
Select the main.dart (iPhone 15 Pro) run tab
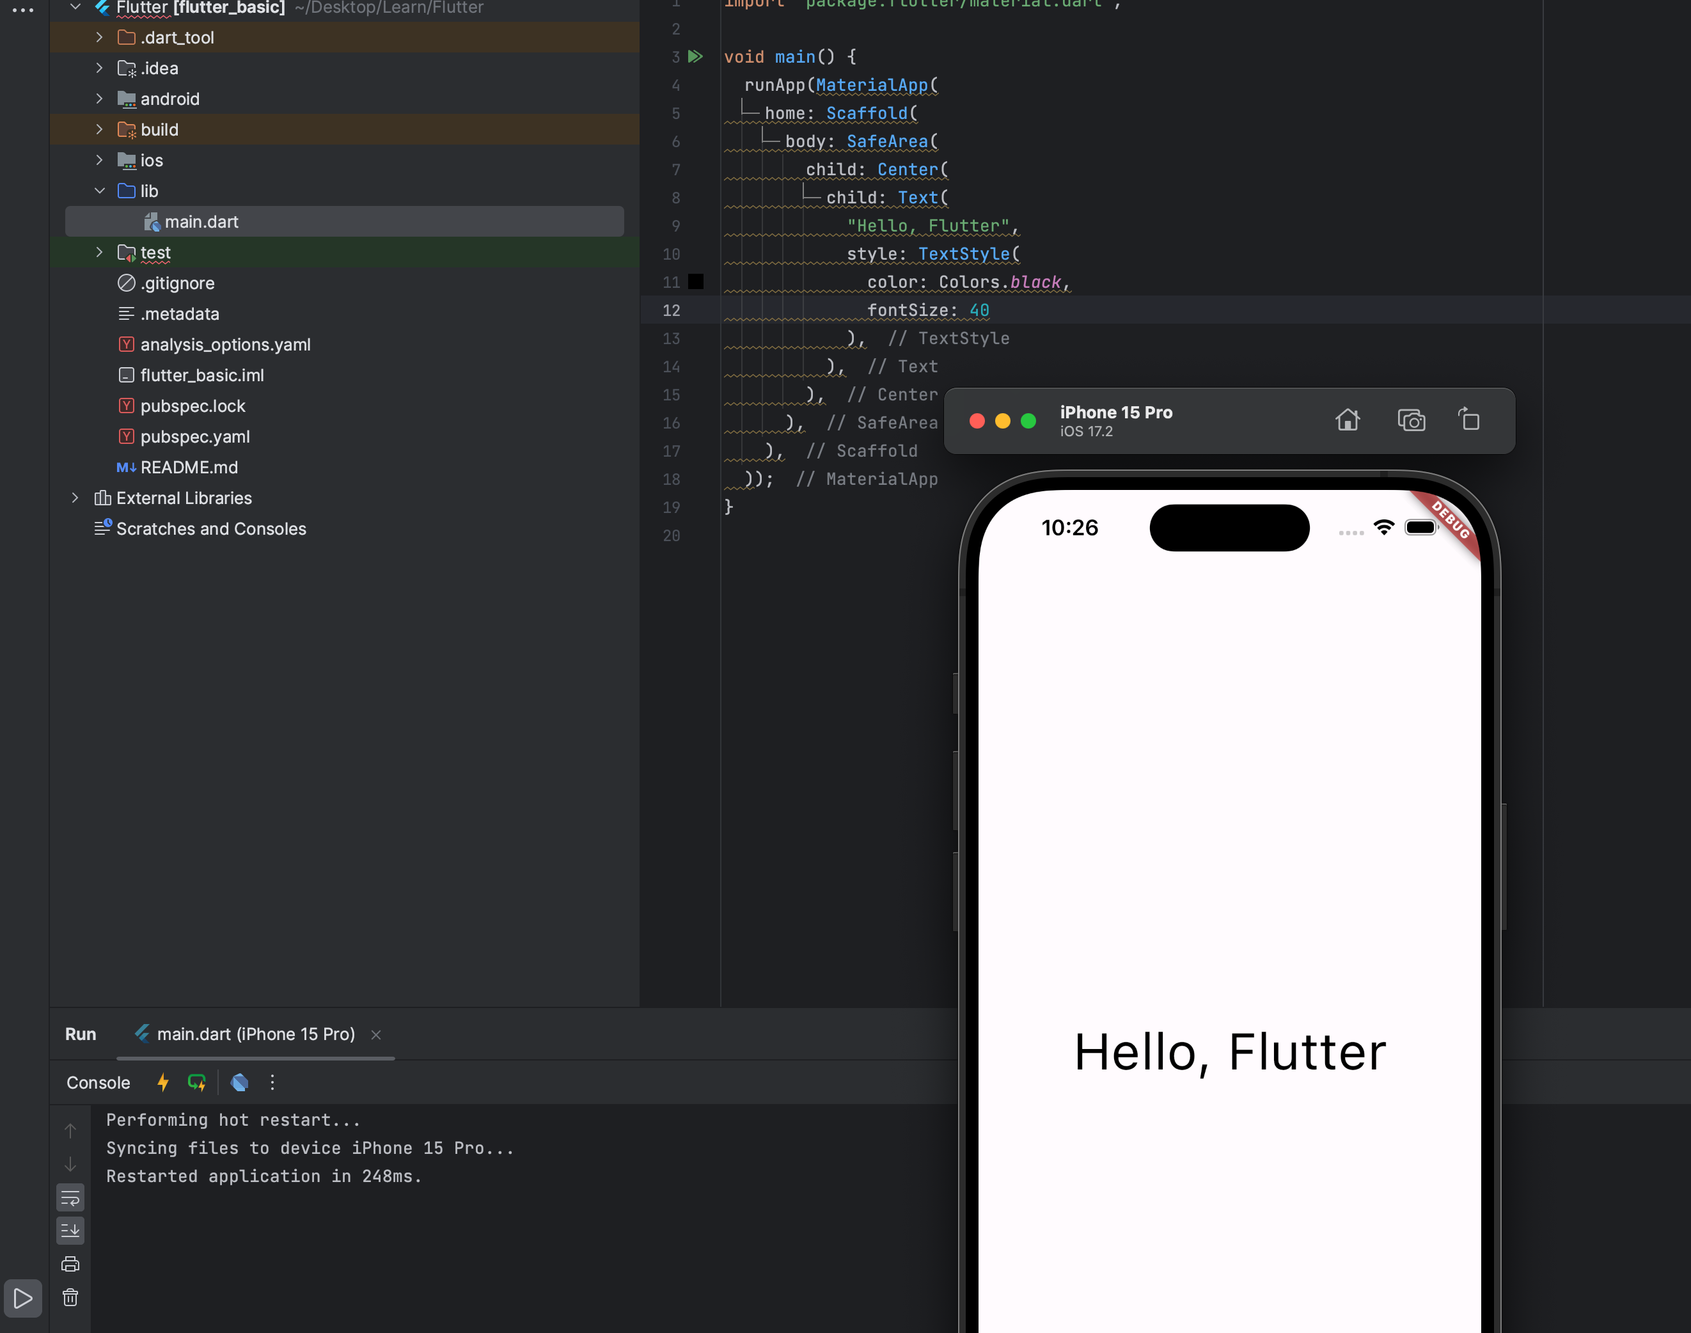tap(247, 1034)
